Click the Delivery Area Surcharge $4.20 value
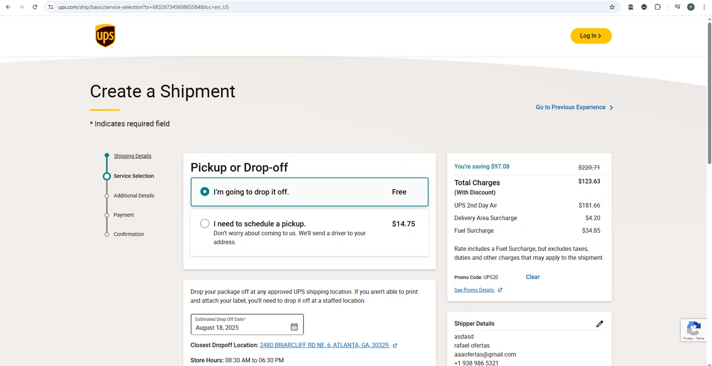Viewport: 712px width, 366px height. click(593, 218)
